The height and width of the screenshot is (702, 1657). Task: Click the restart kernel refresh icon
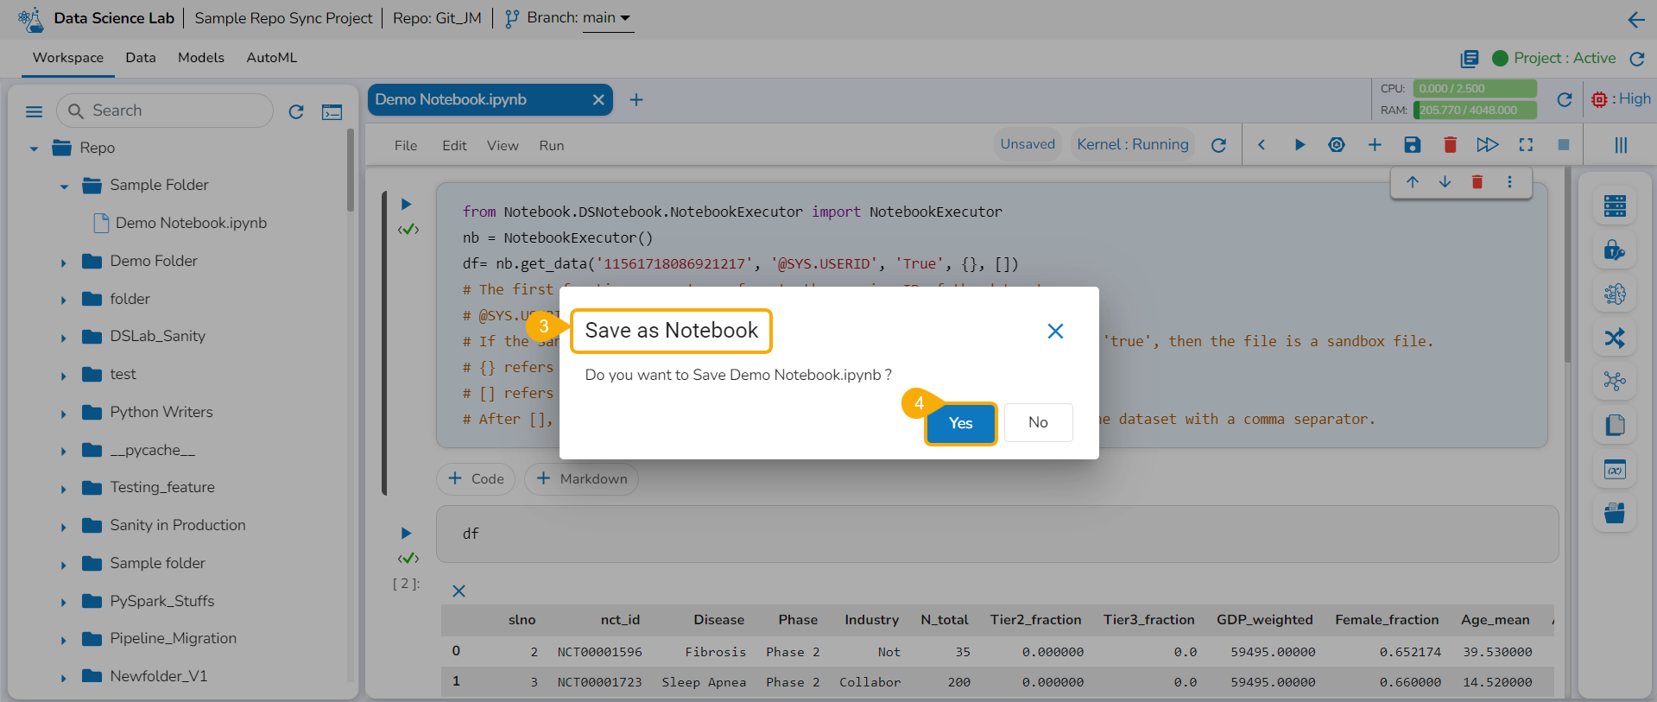1218,145
